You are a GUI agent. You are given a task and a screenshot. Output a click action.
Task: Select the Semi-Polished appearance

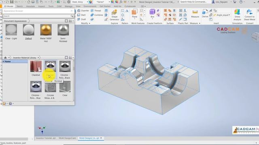pyautogui.click(x=63, y=33)
